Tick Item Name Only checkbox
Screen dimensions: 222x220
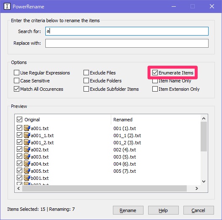(x=155, y=81)
